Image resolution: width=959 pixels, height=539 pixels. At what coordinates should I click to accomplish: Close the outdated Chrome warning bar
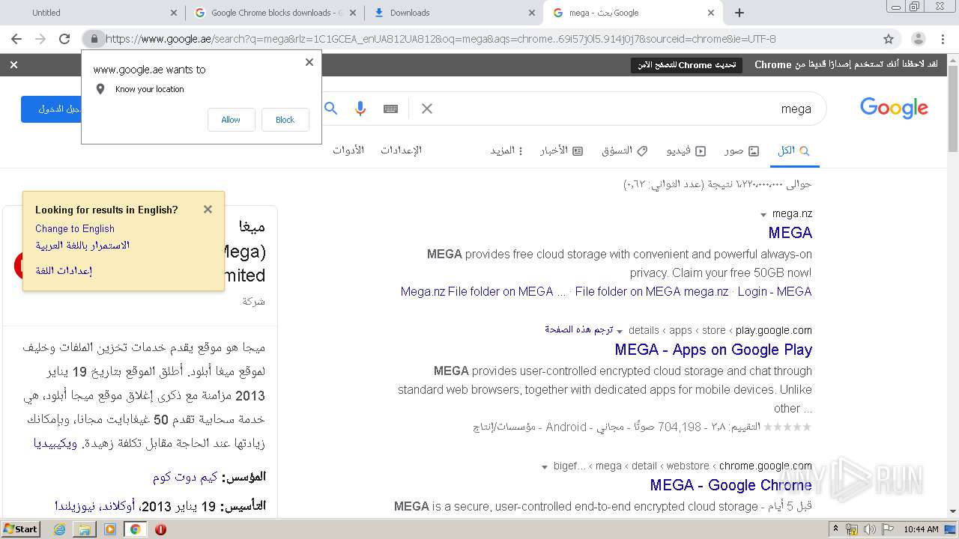click(x=13, y=65)
